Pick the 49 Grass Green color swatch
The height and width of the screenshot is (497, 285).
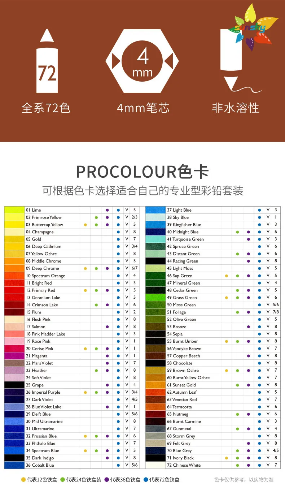(x=155, y=297)
